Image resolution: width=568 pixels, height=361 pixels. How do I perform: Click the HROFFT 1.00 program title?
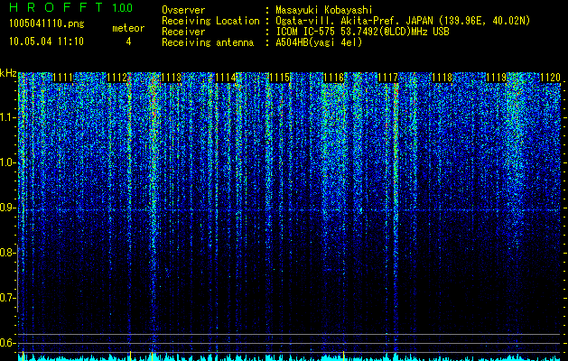[71, 7]
